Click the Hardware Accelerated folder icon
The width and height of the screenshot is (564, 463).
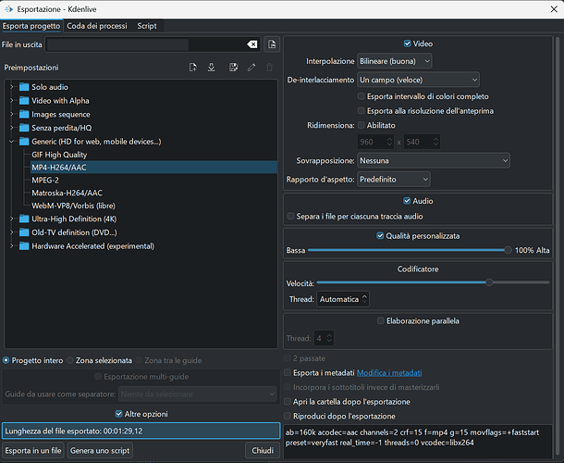24,246
